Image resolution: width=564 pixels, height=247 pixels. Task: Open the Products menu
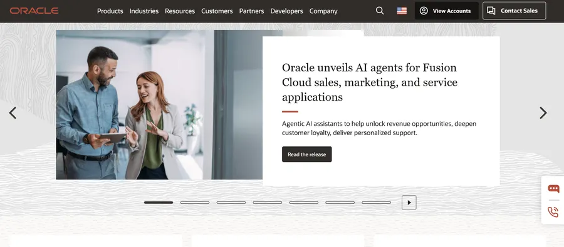tap(110, 11)
